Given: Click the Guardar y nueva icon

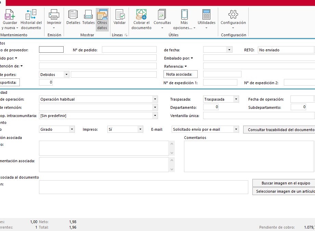Looking at the screenshot, I should [x=10, y=14].
